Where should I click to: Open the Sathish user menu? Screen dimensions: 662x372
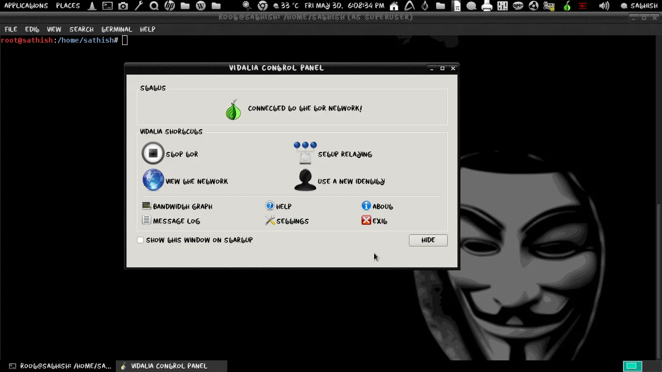(639, 6)
